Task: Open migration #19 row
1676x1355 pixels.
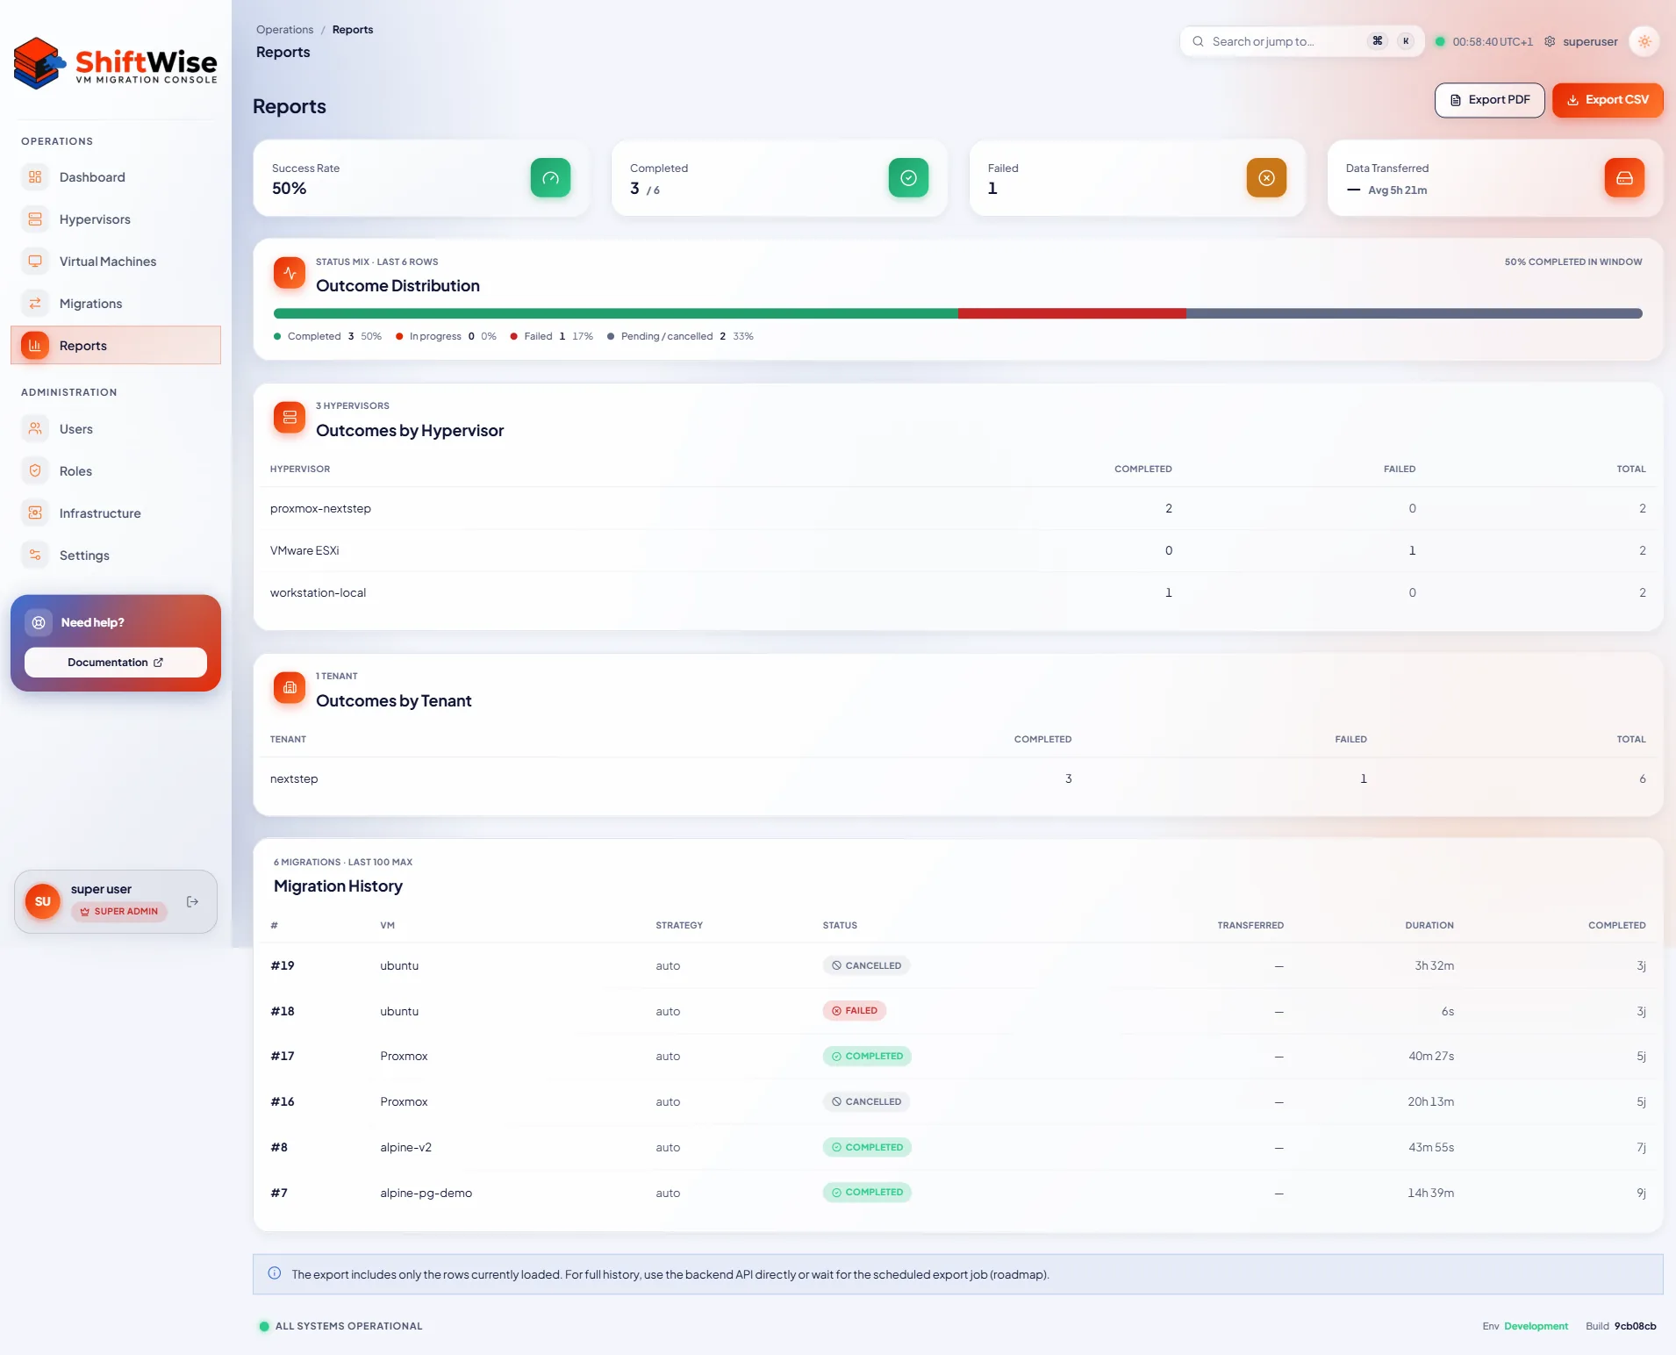Action: (958, 965)
